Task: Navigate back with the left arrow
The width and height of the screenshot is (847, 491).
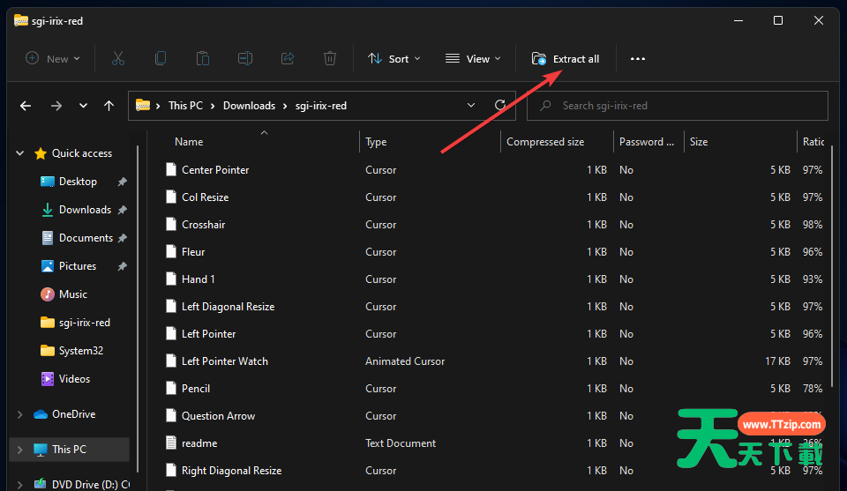Action: point(26,106)
